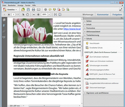Click the zoom out minus icon
Screen dimensions: 125x107
pyautogui.click(x=34, y=14)
